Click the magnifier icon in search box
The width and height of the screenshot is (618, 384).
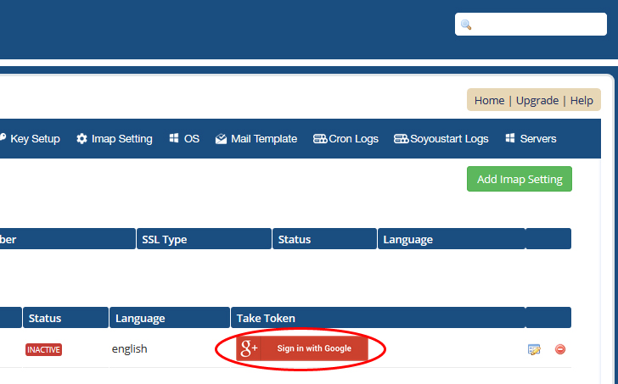coord(466,25)
